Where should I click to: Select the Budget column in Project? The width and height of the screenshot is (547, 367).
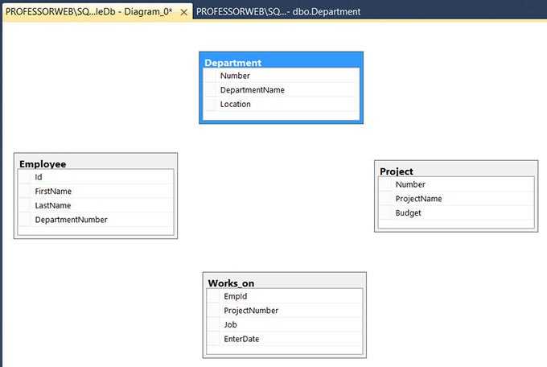pos(408,213)
